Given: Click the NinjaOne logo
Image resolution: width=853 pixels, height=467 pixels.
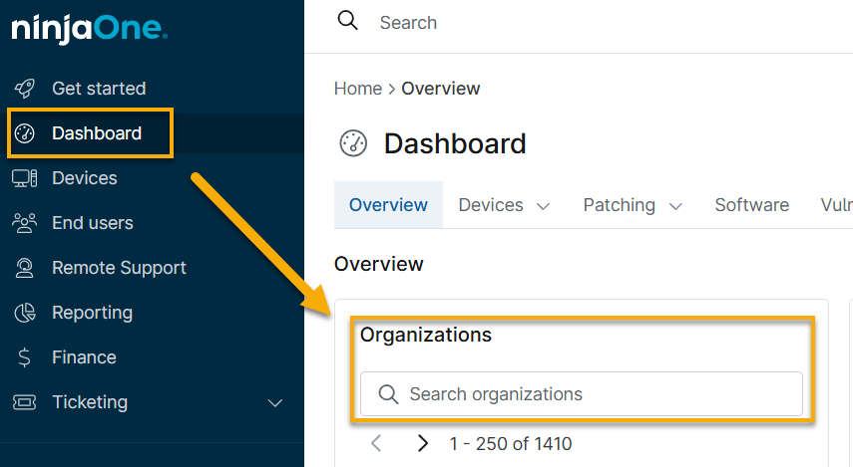Looking at the screenshot, I should click(89, 29).
